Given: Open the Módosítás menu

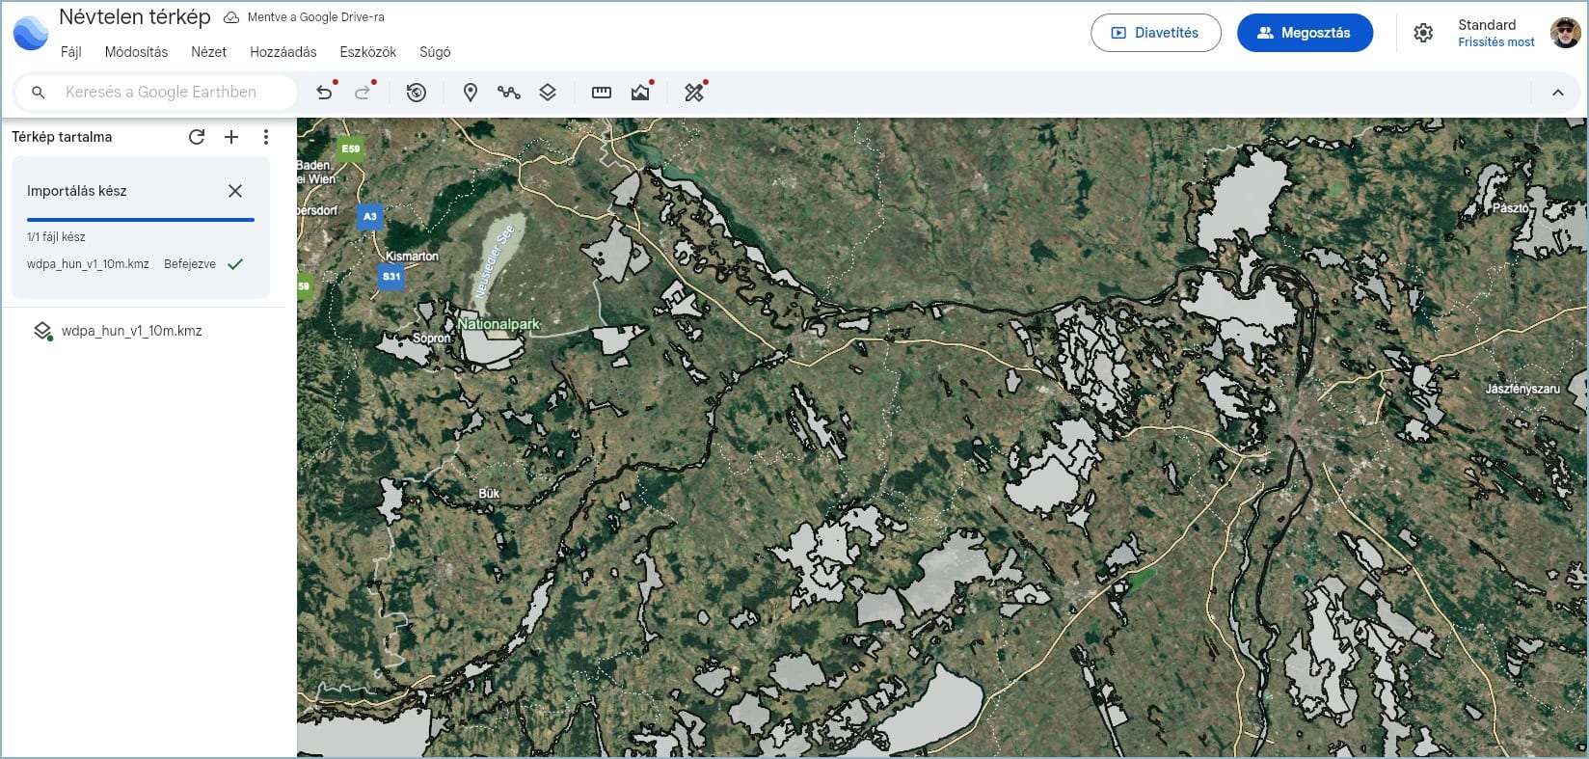Looking at the screenshot, I should click(136, 52).
